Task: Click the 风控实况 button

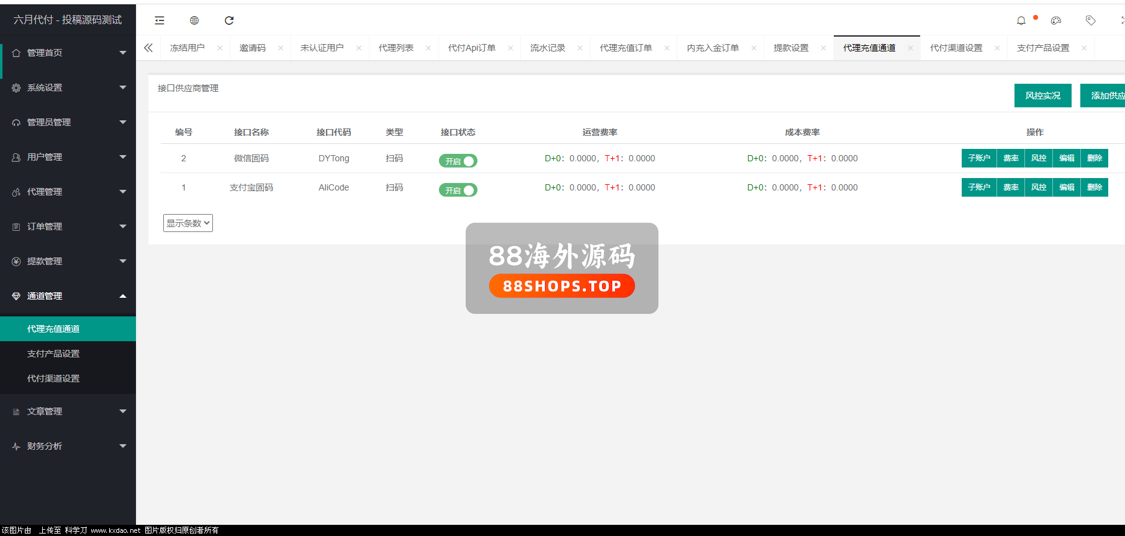Action: tap(1042, 96)
